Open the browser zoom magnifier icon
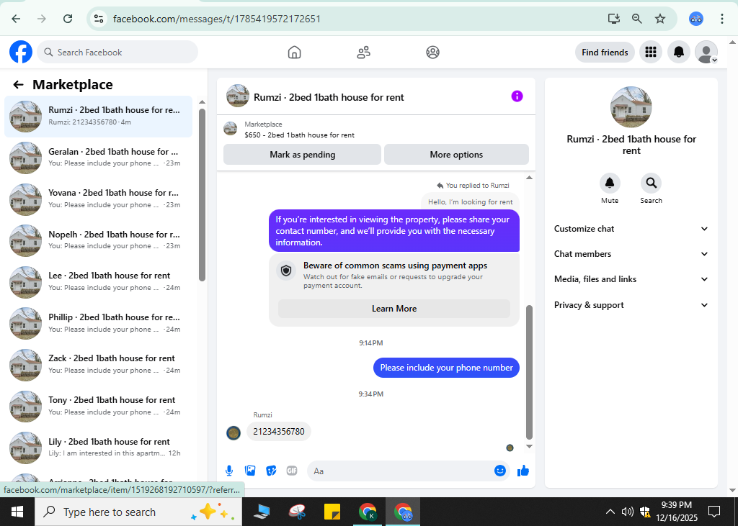 [636, 19]
